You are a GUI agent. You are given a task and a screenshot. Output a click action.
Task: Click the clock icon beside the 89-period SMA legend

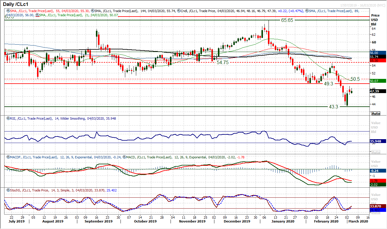tap(306, 11)
